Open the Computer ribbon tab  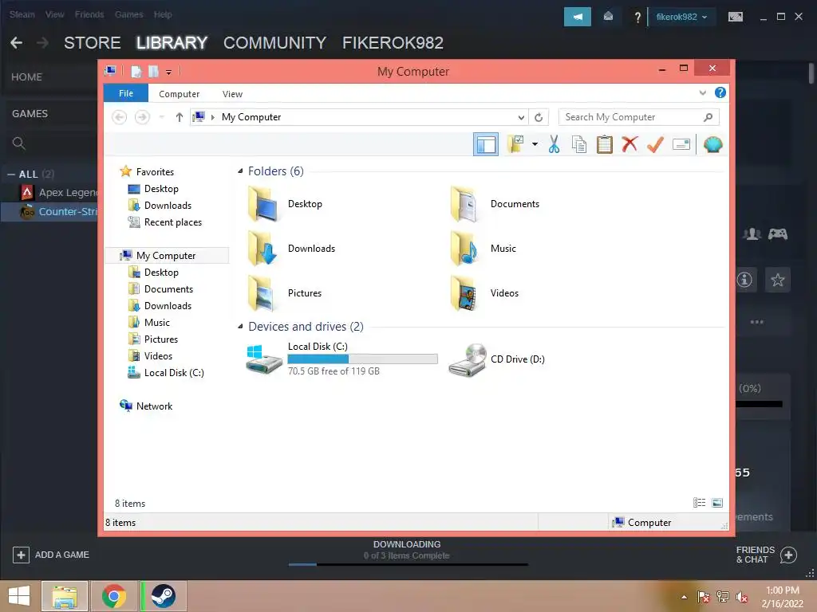[x=179, y=94]
